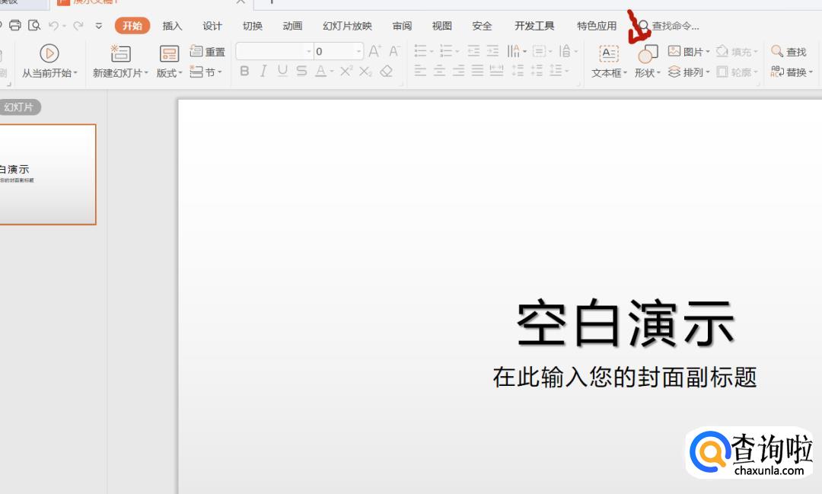Click the justify text icon

tap(477, 71)
